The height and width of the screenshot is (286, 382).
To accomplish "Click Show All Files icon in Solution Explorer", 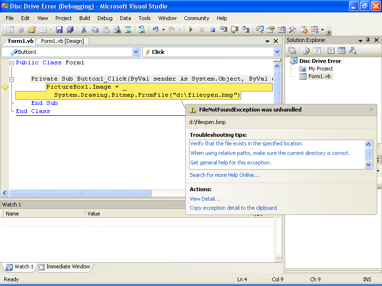I will click(x=306, y=51).
